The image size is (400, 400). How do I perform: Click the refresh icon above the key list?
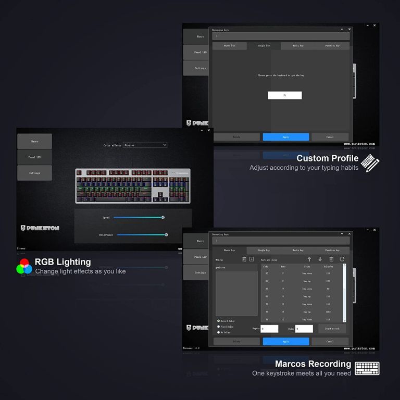[342, 259]
